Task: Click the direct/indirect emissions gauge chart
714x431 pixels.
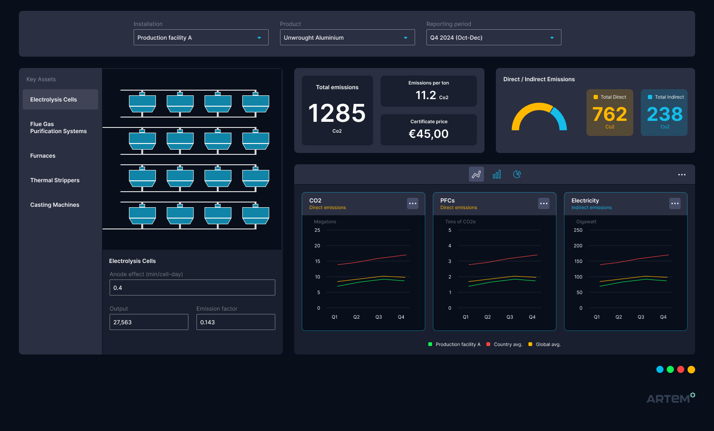Action: point(539,117)
